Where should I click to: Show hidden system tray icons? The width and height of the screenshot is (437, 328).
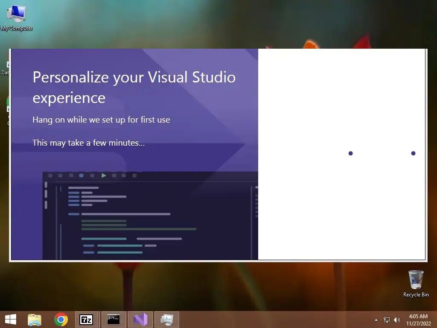pyautogui.click(x=376, y=320)
